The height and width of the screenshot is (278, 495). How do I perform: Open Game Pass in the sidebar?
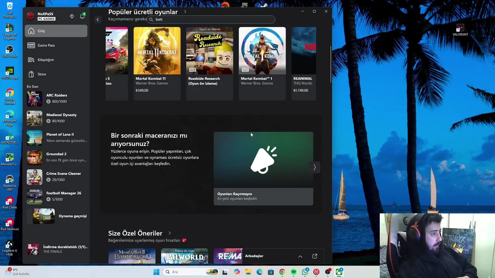(x=56, y=45)
